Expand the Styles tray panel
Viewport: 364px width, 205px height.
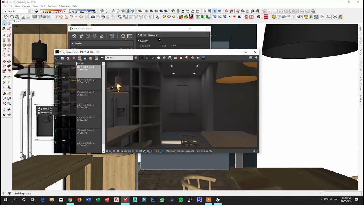[361, 40]
